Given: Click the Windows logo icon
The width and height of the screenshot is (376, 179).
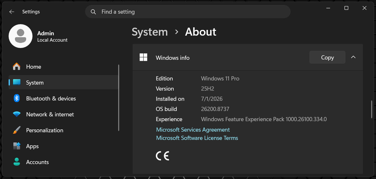Looking at the screenshot, I should (143, 57).
